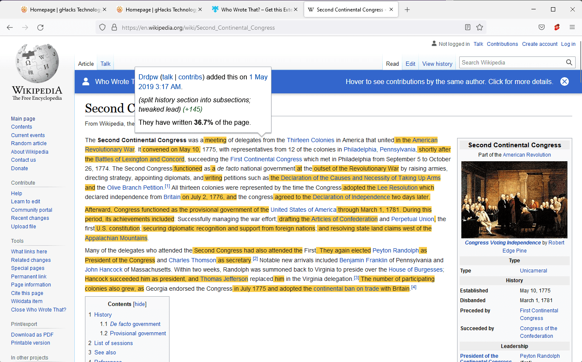
Task: Open Drdpw's contribs link in the tooltip
Action: coord(190,77)
